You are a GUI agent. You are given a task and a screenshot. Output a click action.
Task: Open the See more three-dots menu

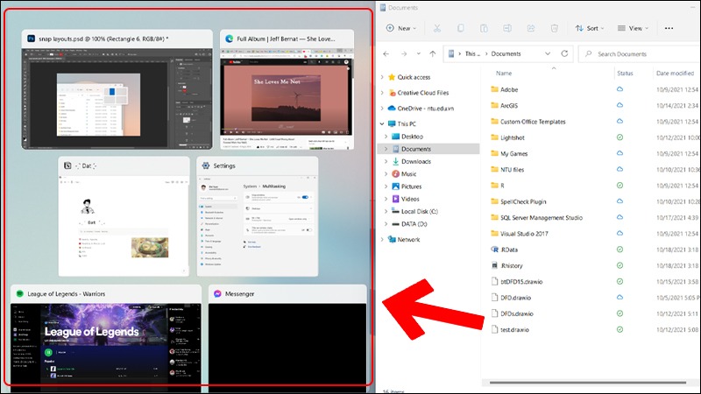[x=669, y=28]
